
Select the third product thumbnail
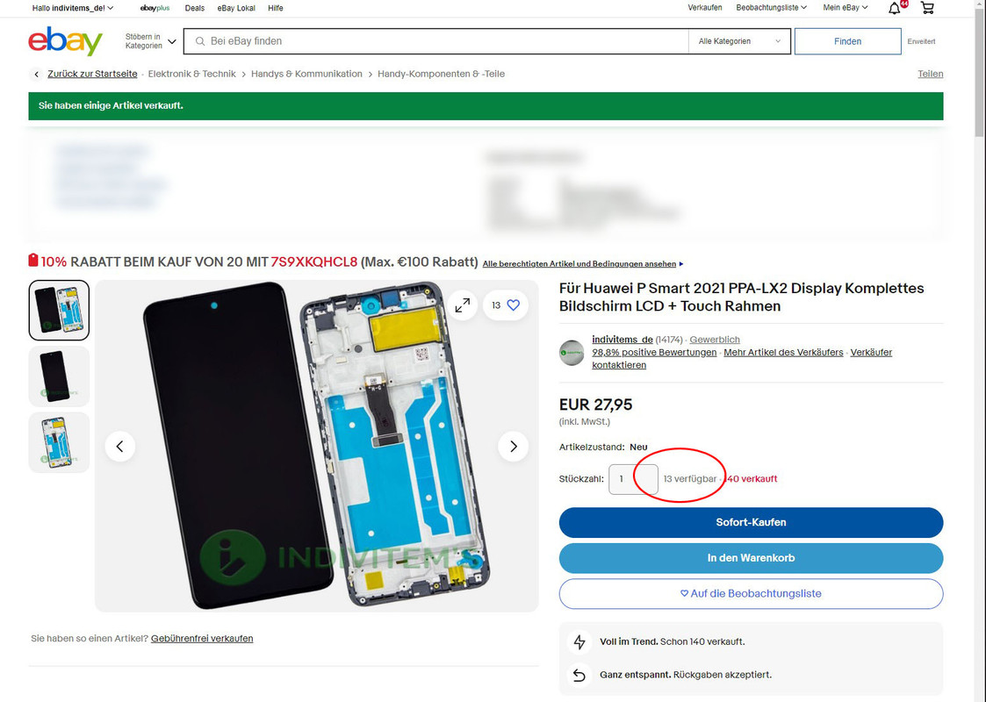point(59,442)
